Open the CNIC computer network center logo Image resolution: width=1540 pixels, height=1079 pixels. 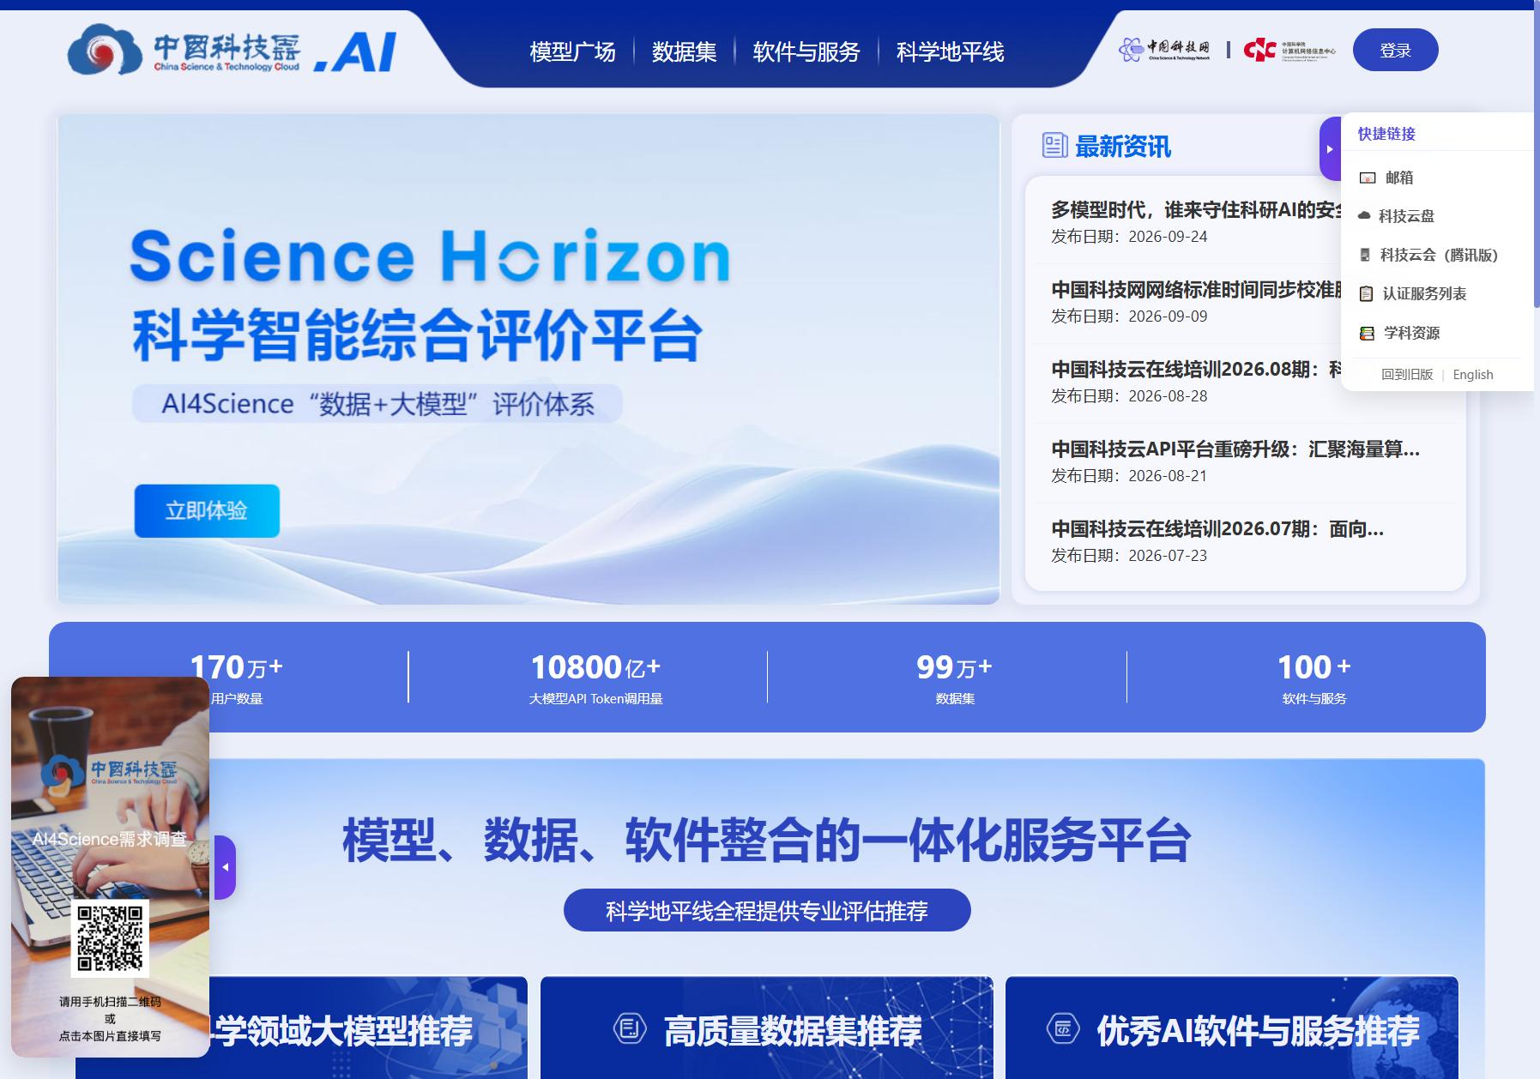[x=1289, y=50]
